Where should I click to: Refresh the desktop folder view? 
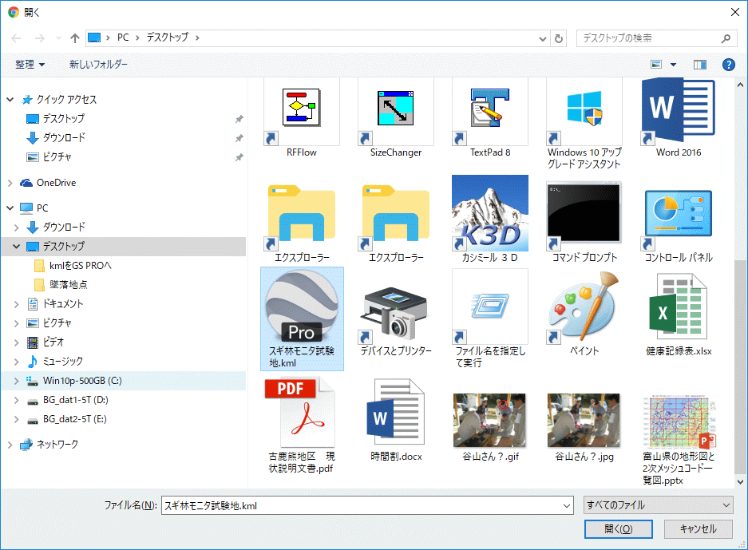click(x=559, y=38)
